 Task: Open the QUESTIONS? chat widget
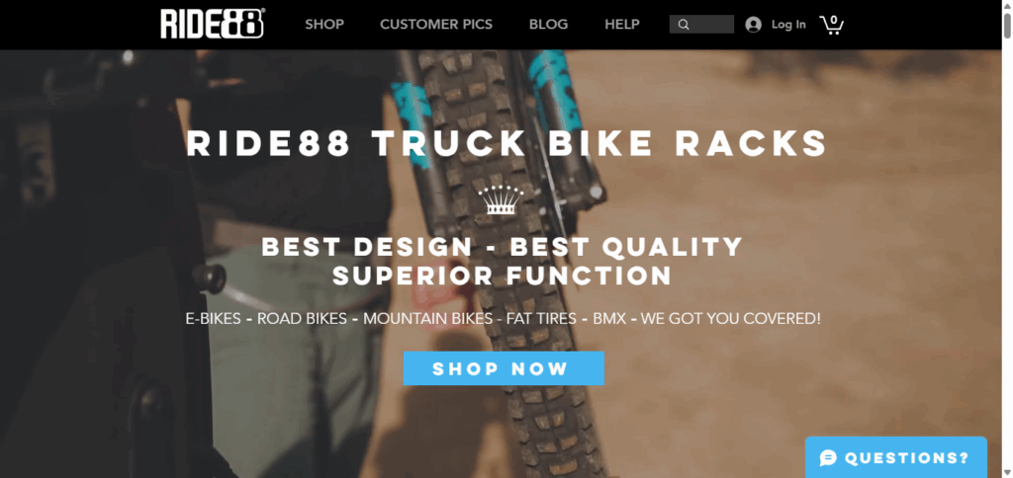tap(896, 457)
